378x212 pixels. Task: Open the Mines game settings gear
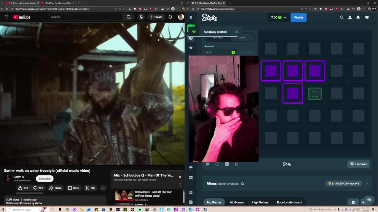click(208, 164)
